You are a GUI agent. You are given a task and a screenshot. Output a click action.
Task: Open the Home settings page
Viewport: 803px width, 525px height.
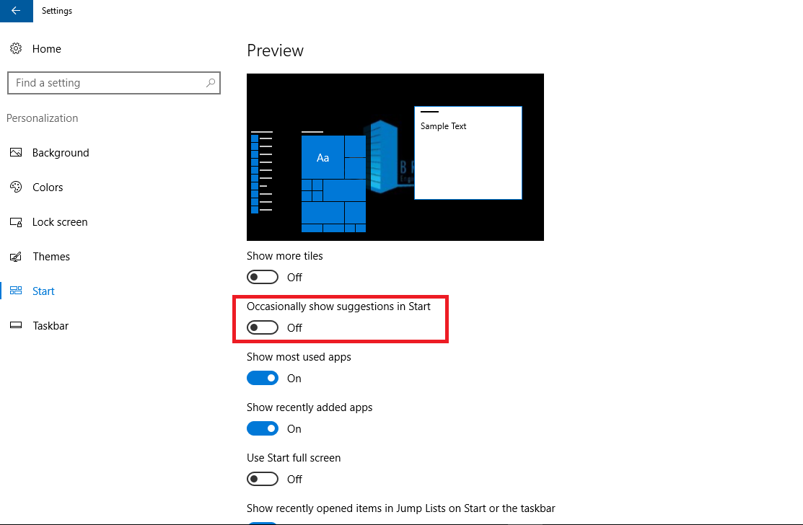tap(47, 48)
